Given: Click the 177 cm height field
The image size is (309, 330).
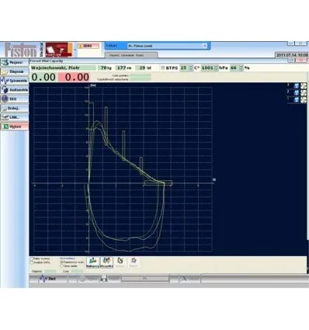Looking at the screenshot, I should coord(124,68).
